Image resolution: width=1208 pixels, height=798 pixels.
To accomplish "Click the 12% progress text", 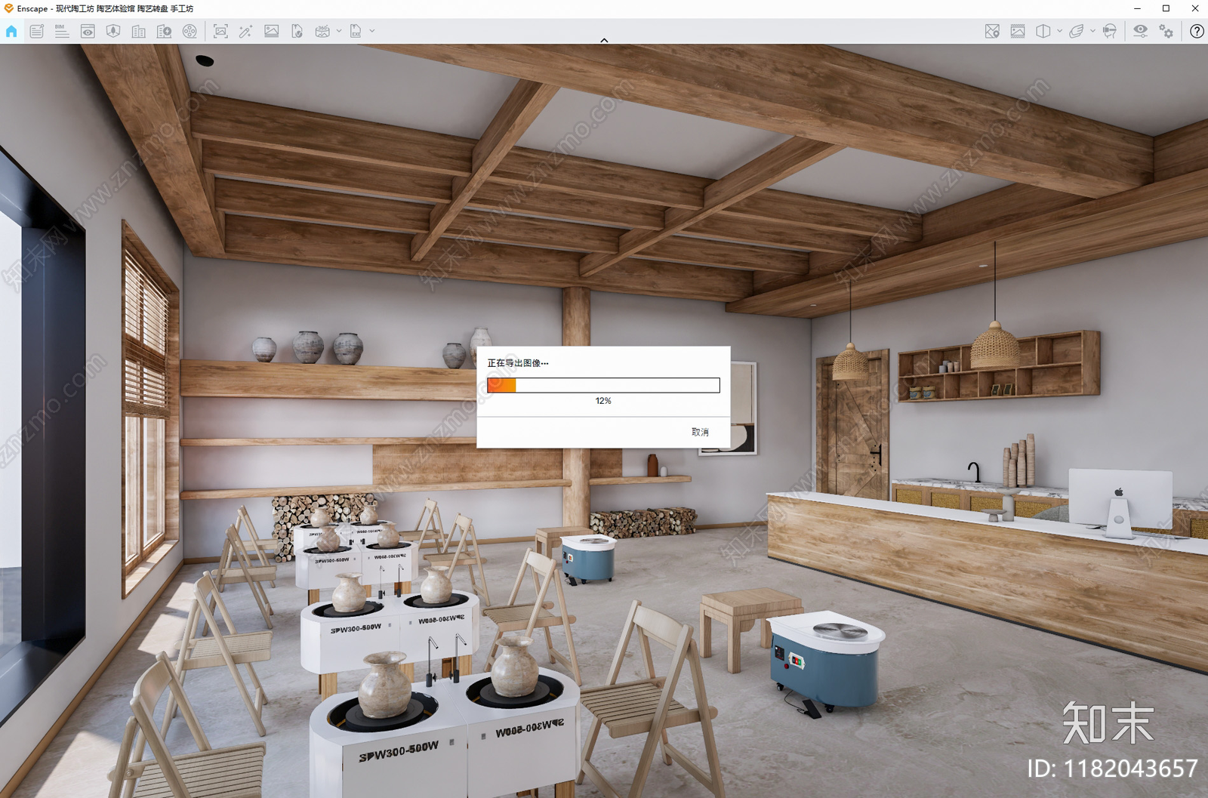I will [x=603, y=401].
